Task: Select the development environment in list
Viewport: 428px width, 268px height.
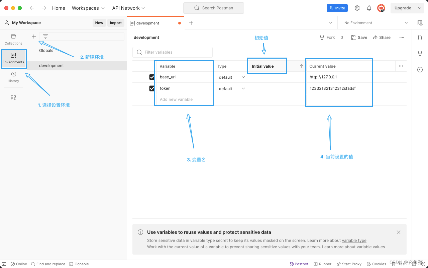Action: tap(77, 66)
